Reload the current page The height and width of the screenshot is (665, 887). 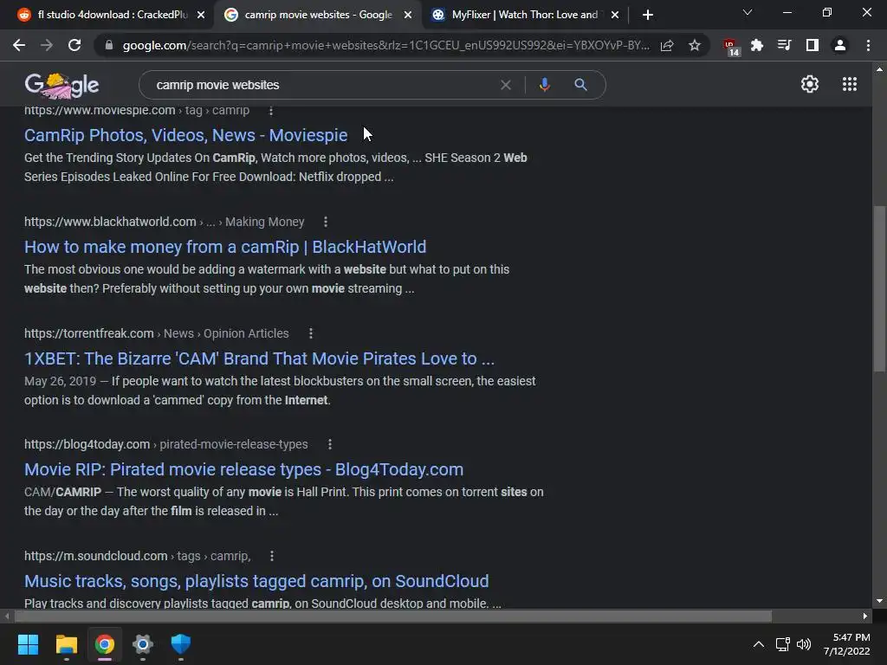click(x=74, y=45)
